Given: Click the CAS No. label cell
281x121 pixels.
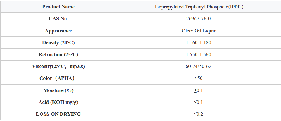Looking at the screenshot, I should click(58, 19).
